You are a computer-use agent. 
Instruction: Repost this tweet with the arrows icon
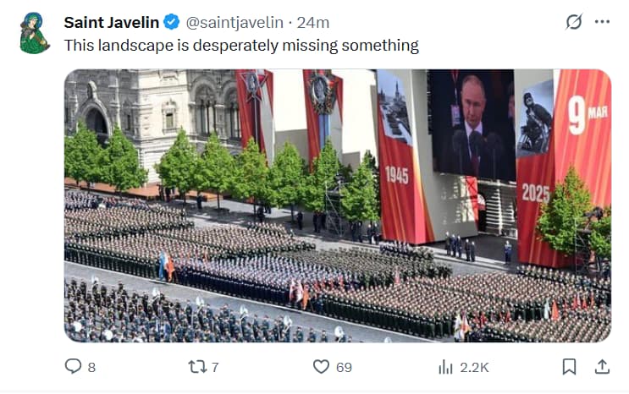(x=197, y=366)
